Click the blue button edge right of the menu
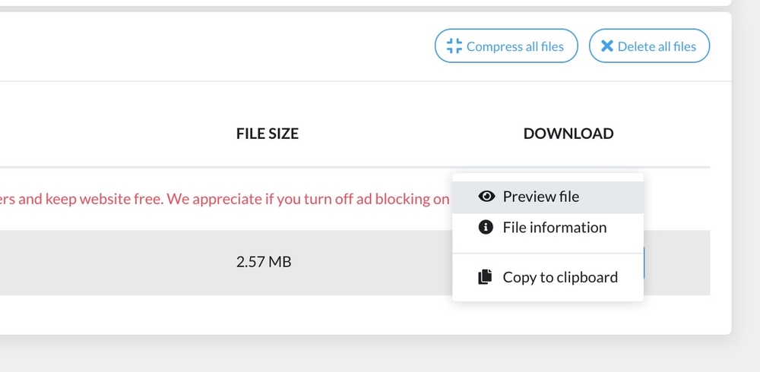 coord(644,263)
